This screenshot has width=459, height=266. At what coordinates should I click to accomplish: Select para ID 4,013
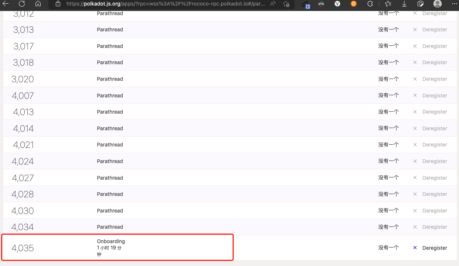pos(23,112)
